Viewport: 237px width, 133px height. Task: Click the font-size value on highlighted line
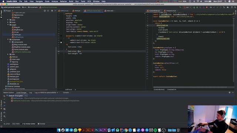pos(80,51)
